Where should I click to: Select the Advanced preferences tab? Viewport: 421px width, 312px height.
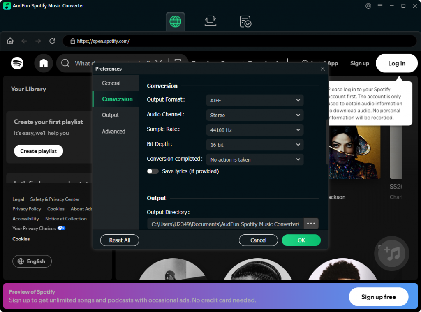pyautogui.click(x=116, y=131)
